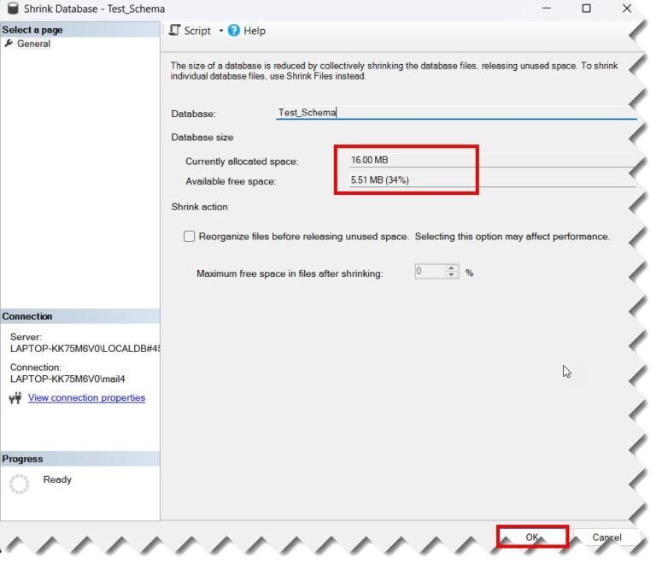Click the wrench icon beside General

point(9,43)
